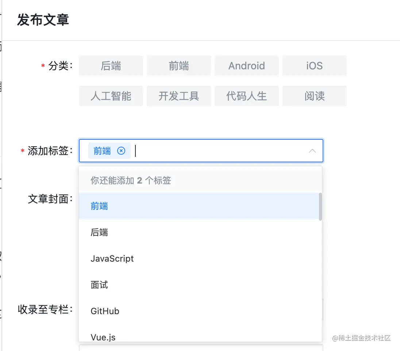The height and width of the screenshot is (351, 400).
Task: Click the tag list scrollbar thumb
Action: click(320, 207)
